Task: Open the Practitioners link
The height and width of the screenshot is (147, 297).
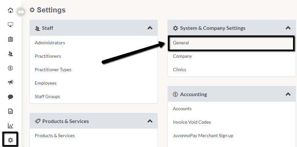Action: tap(48, 56)
